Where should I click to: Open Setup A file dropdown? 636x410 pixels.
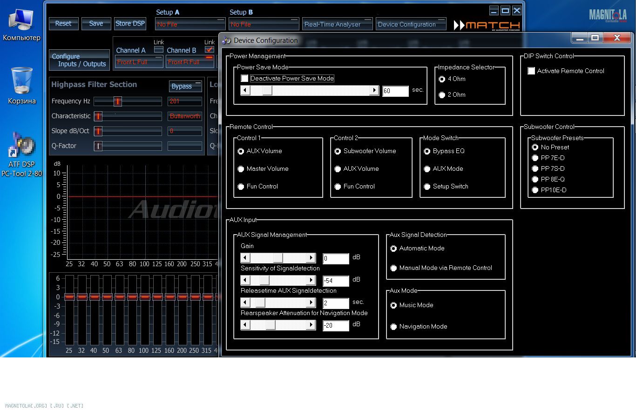(x=190, y=24)
